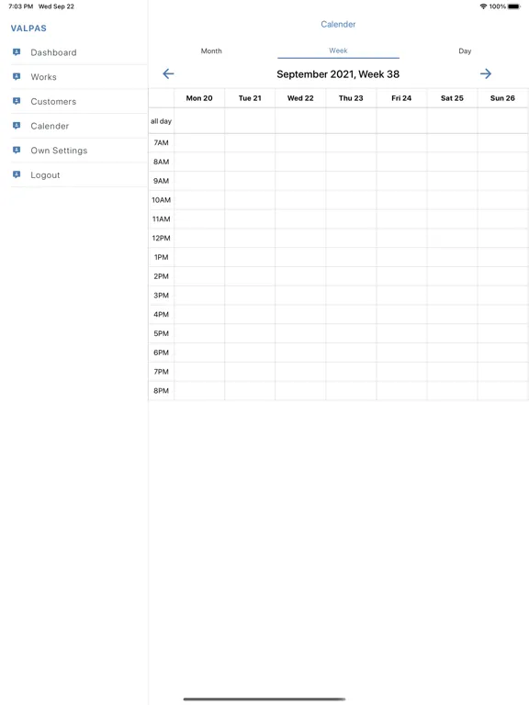Image resolution: width=529 pixels, height=705 pixels.
Task: Go to previous week with left arrow
Action: 168,73
